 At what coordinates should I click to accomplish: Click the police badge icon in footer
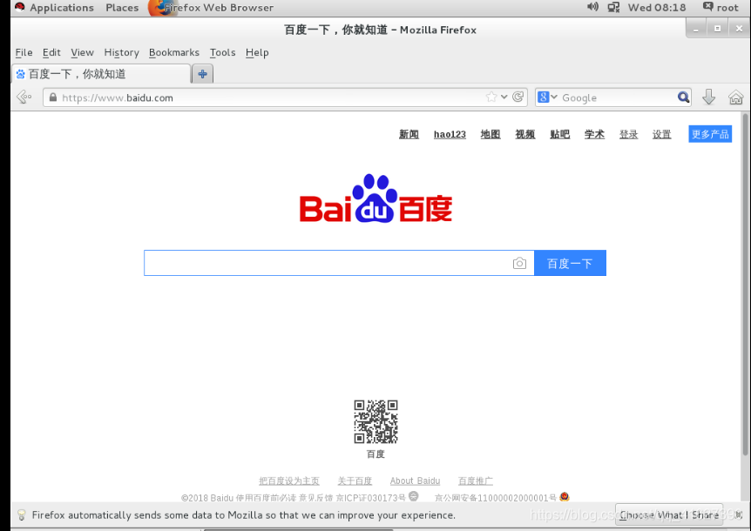click(x=565, y=496)
